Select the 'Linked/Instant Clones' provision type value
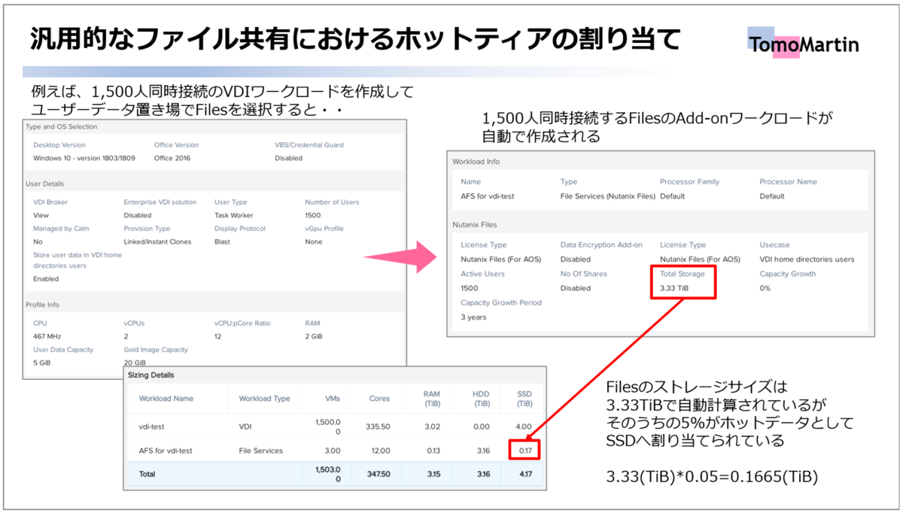This screenshot has height=513, width=903. 158,241
